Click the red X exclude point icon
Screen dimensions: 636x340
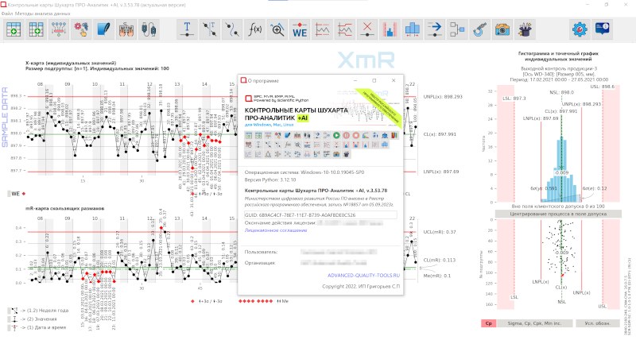tap(367, 29)
